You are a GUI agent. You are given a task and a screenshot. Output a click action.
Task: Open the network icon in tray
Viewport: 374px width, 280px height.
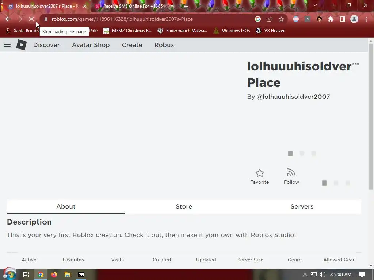(314, 275)
